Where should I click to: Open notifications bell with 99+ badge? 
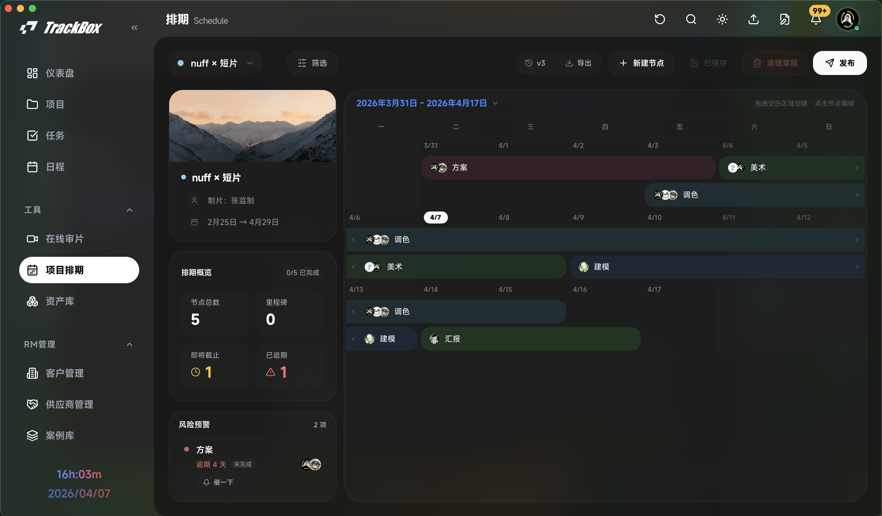point(816,19)
